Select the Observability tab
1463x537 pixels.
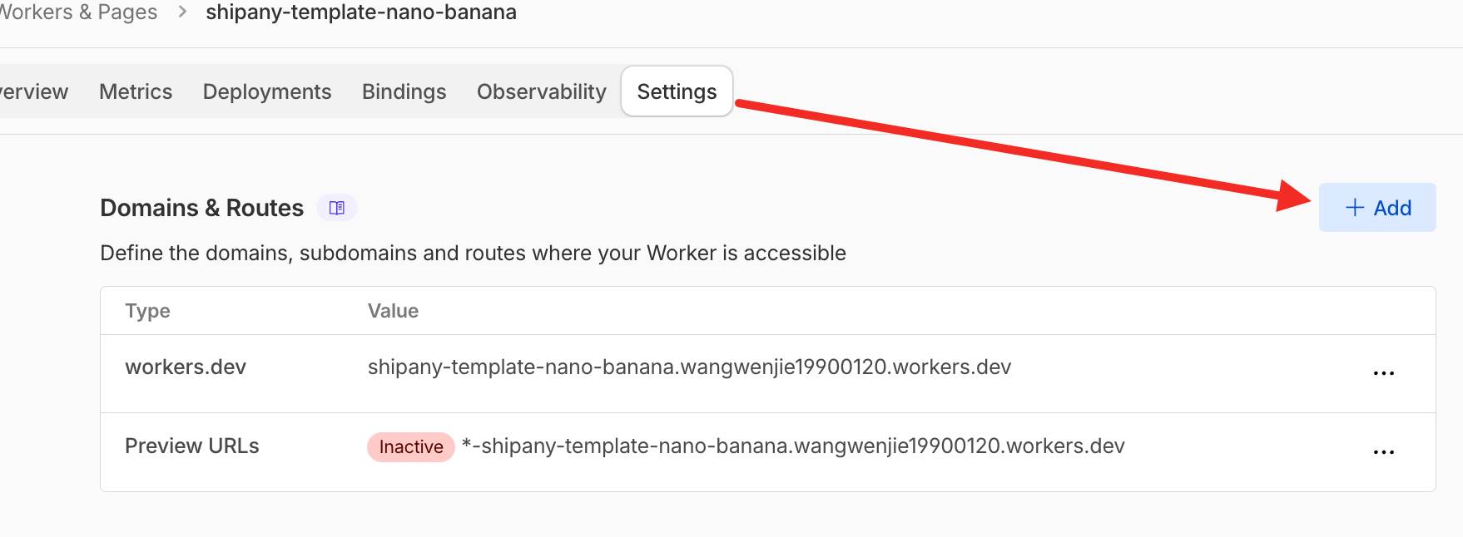pyautogui.click(x=541, y=91)
